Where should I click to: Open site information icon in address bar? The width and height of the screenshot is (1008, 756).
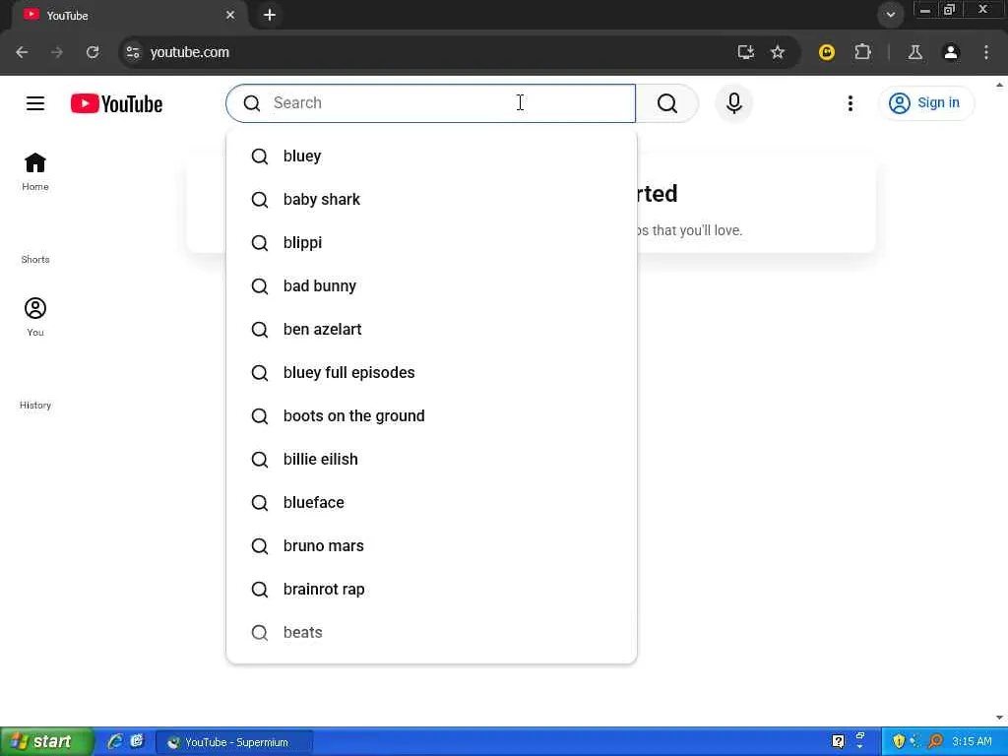[x=133, y=52]
